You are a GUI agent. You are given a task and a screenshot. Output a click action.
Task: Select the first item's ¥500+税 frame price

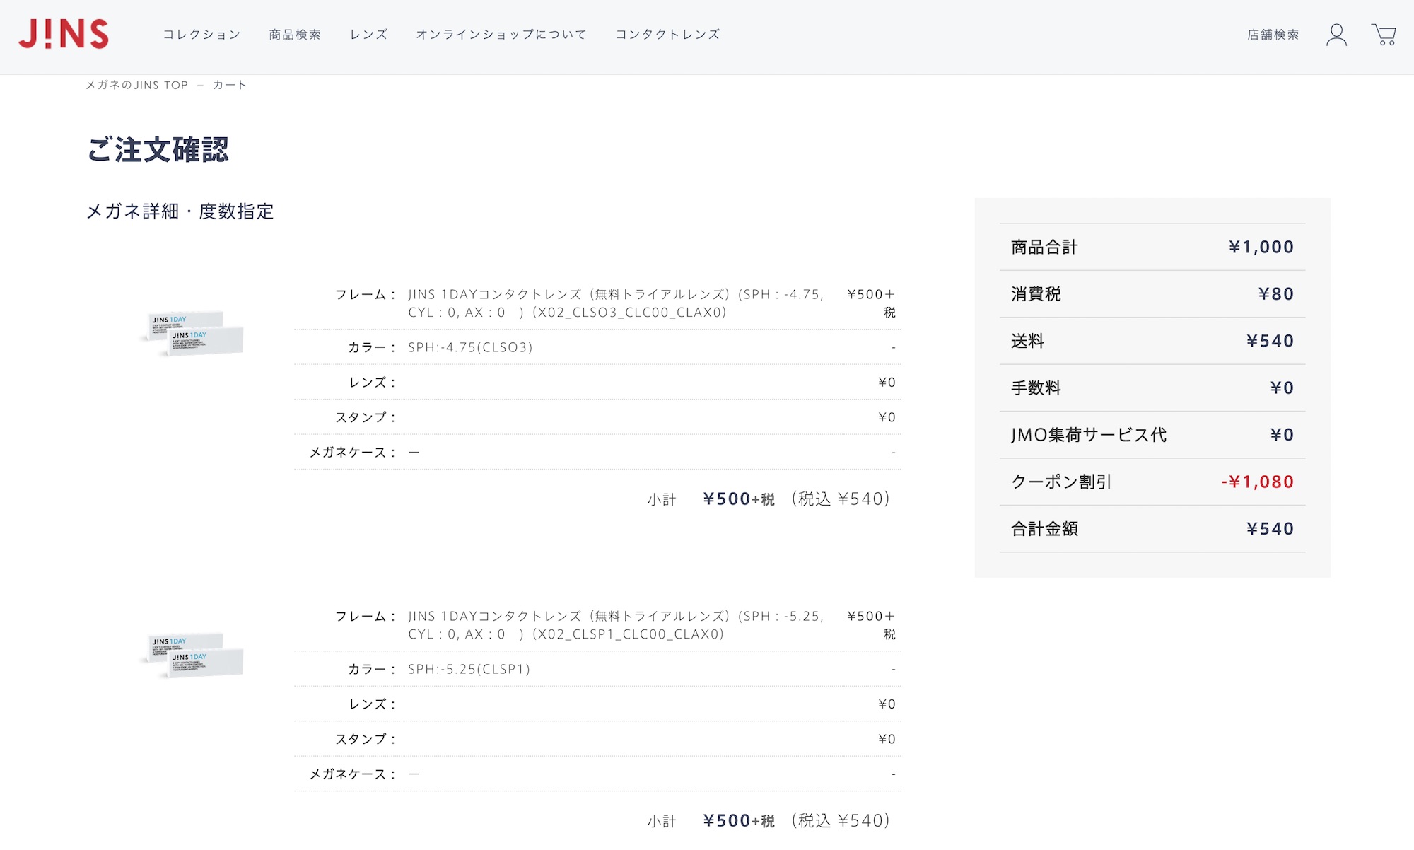871,303
